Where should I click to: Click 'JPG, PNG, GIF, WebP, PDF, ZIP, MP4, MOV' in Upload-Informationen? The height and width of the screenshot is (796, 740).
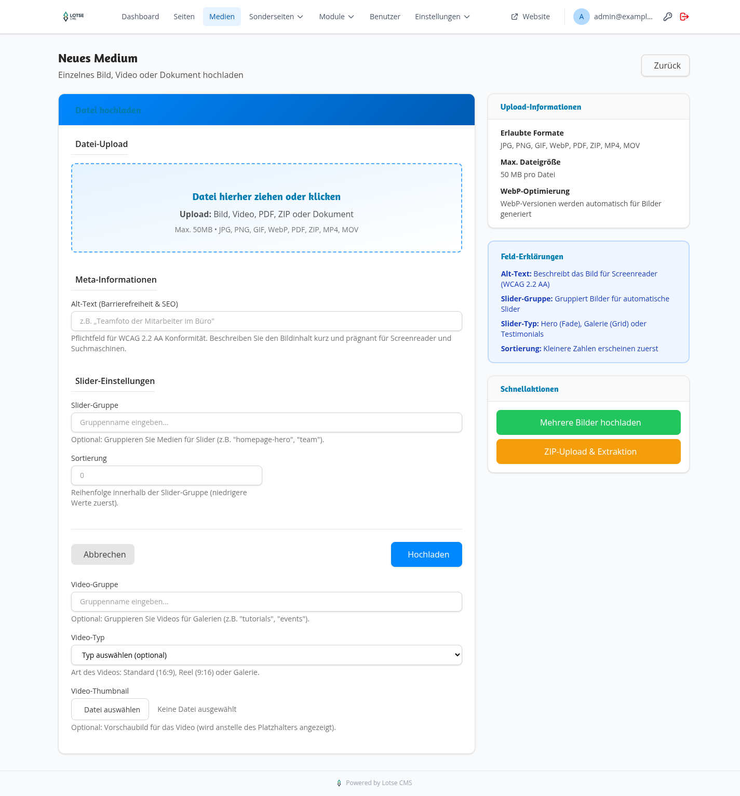tap(570, 145)
